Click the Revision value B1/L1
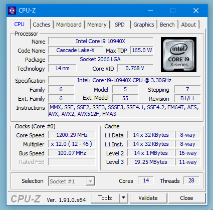 coord(187,98)
